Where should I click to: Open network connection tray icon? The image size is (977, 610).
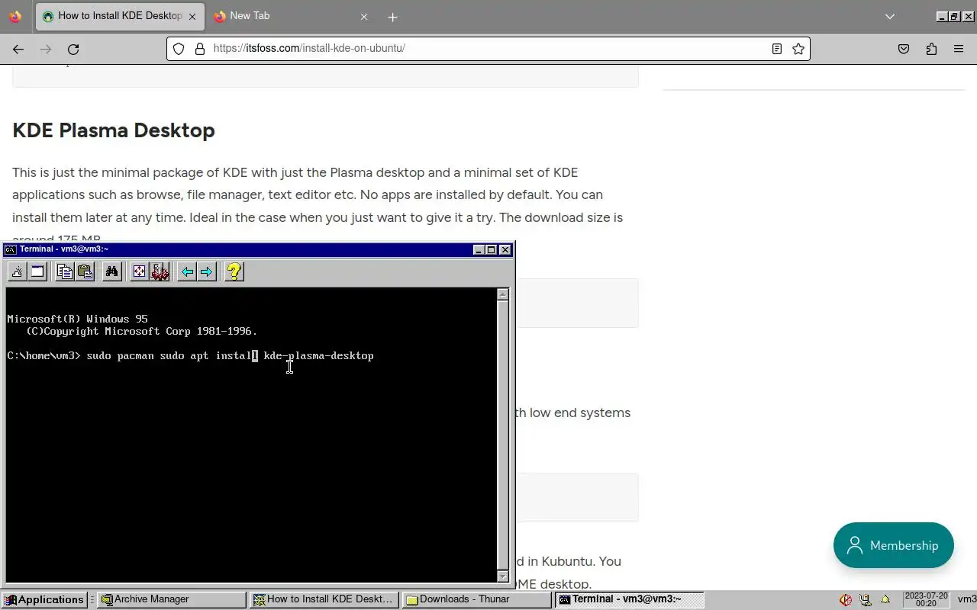pos(866,599)
